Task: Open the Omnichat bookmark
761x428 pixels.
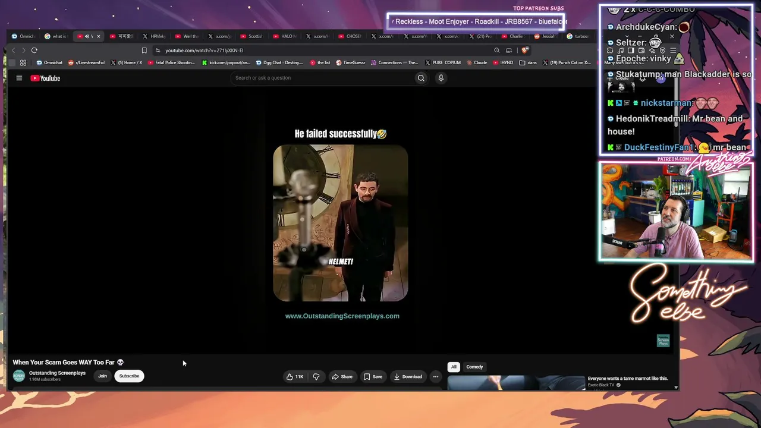Action: (49, 62)
